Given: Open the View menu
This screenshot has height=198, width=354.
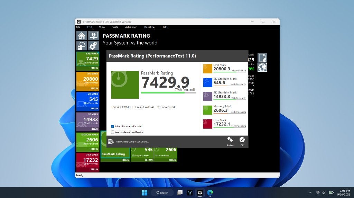Looking at the screenshot, I should [102, 27].
